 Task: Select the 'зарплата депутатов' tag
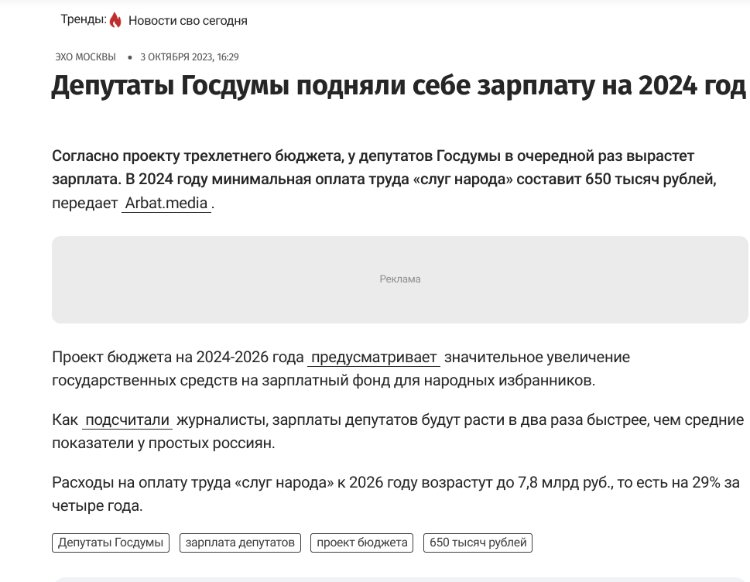coord(240,543)
